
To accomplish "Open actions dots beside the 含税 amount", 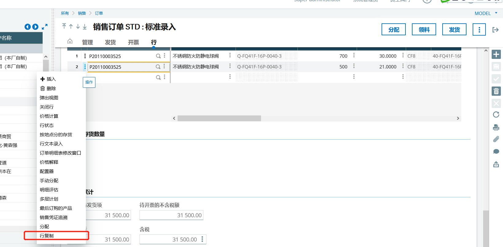I will [202, 239].
